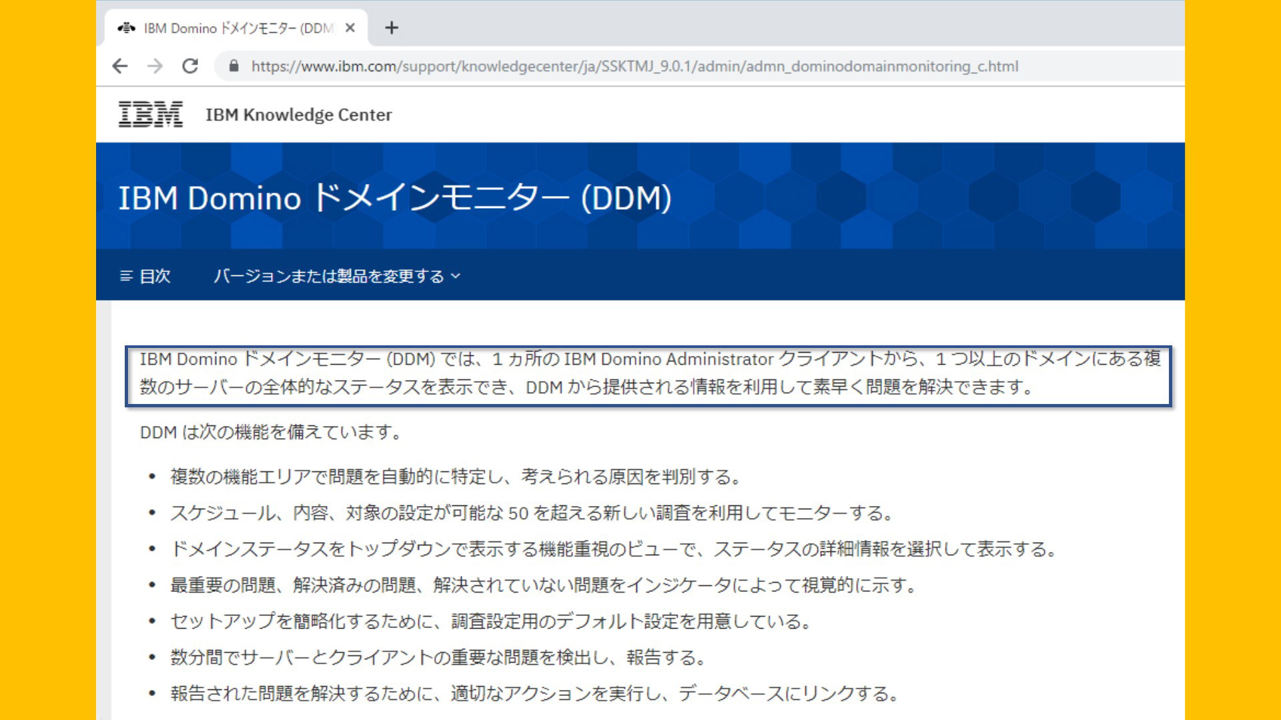Expand バージョンまたは製品を変更する dropdown
Image resolution: width=1281 pixels, height=720 pixels.
tap(337, 276)
